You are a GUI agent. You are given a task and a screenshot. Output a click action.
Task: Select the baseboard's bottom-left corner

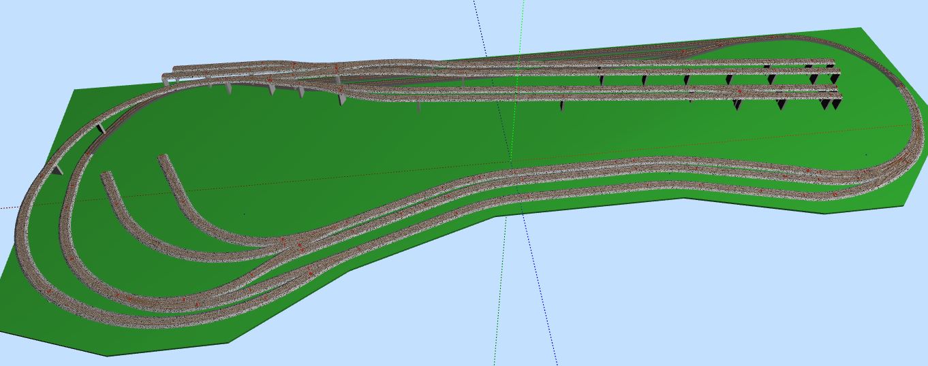coord(107,355)
